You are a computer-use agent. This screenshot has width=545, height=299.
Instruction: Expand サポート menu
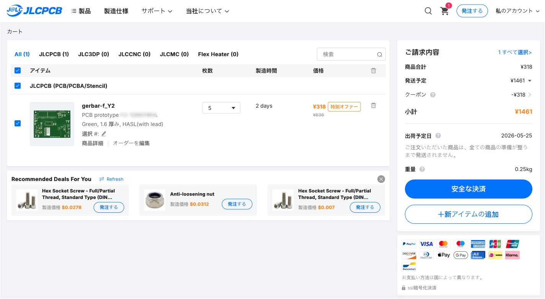[x=157, y=11]
